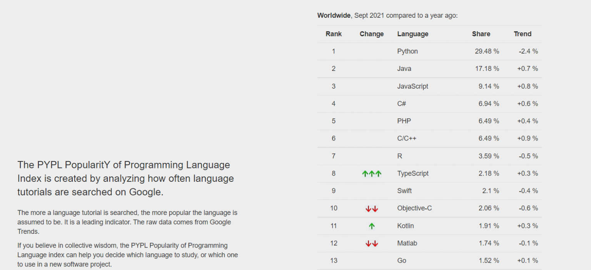Click the double red down arrows for Matlab
Viewport: 591px width, 270px height.
coord(371,243)
